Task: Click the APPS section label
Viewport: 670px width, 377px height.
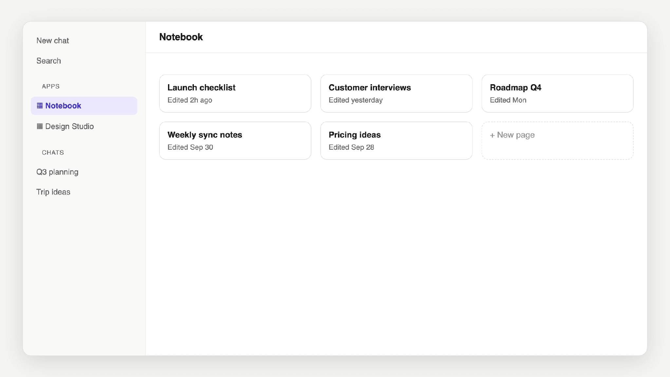Action: (x=51, y=86)
